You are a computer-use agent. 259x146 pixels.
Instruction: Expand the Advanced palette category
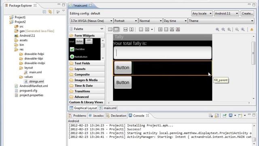[x=87, y=97]
